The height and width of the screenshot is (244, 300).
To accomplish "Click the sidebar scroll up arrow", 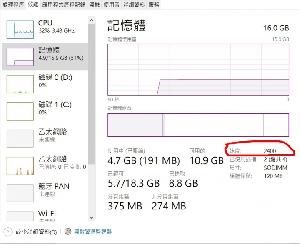I will pos(92,20).
